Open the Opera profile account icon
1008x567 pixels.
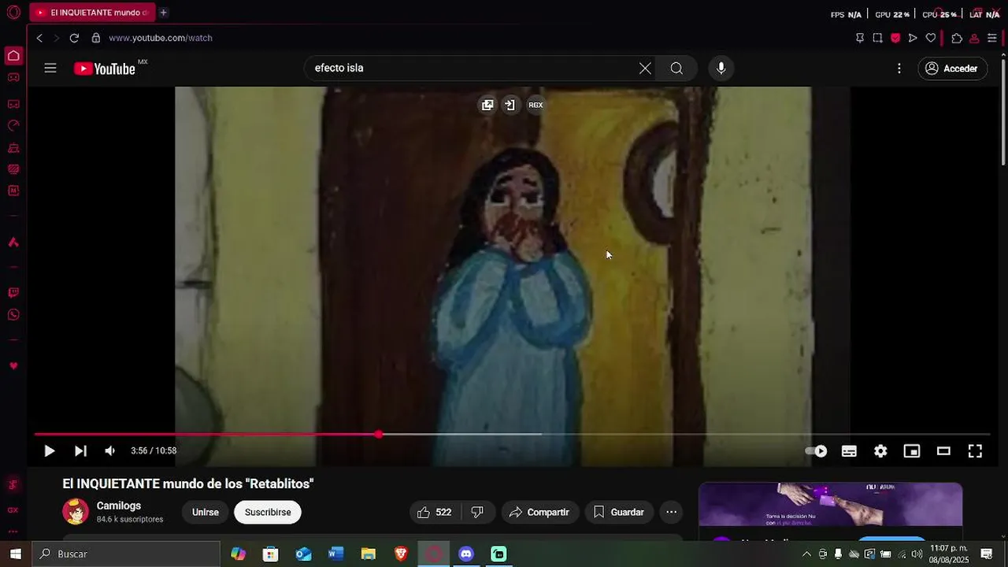[x=974, y=38]
